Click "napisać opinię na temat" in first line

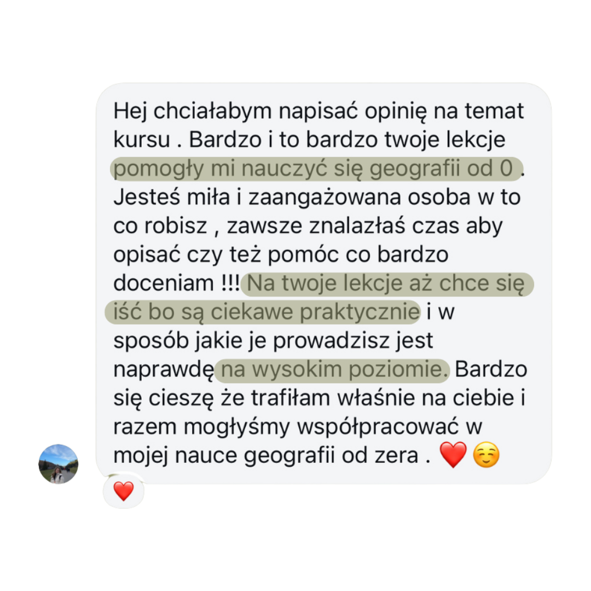click(401, 111)
